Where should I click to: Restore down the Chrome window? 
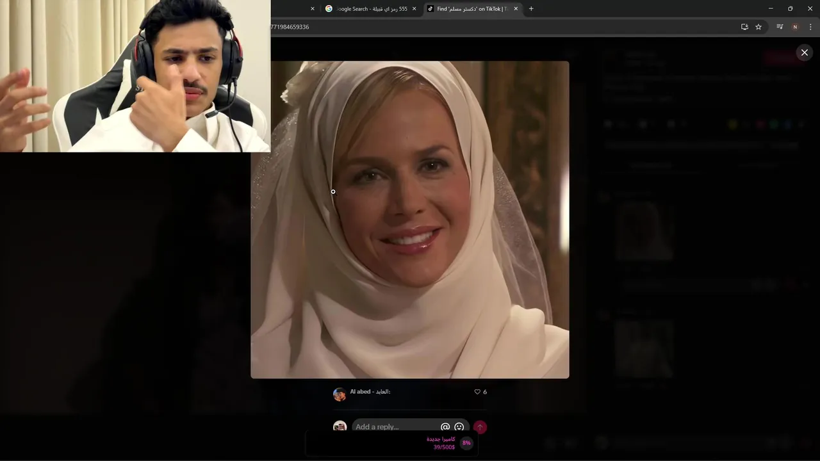point(790,9)
